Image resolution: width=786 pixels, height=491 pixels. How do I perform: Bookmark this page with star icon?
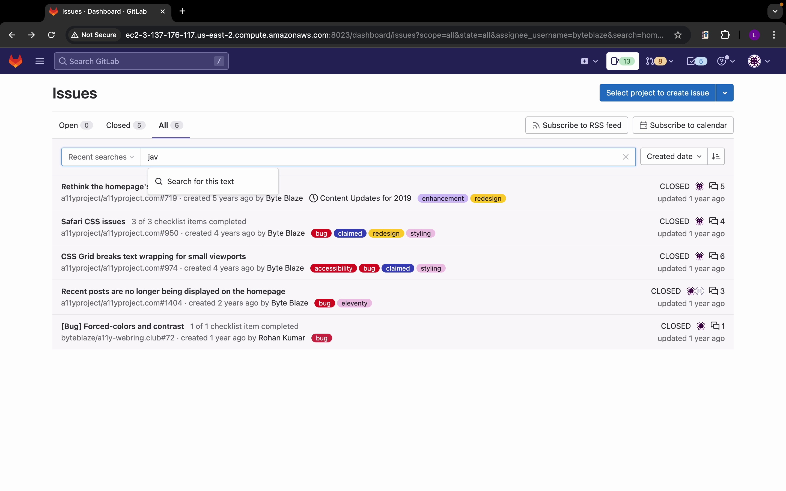point(678,35)
